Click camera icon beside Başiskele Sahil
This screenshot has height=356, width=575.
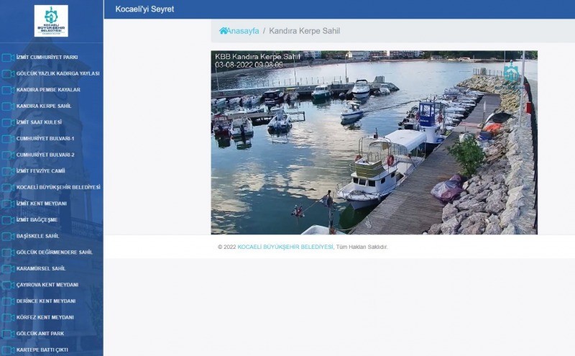(8, 237)
